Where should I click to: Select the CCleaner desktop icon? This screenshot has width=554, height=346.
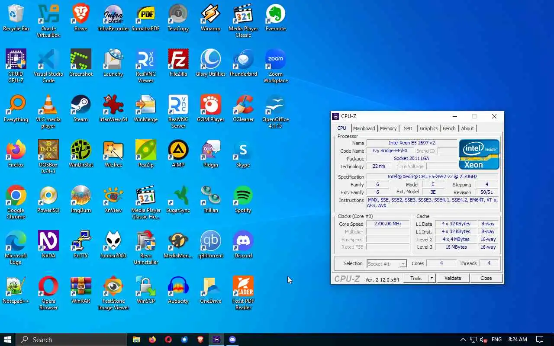tap(243, 108)
